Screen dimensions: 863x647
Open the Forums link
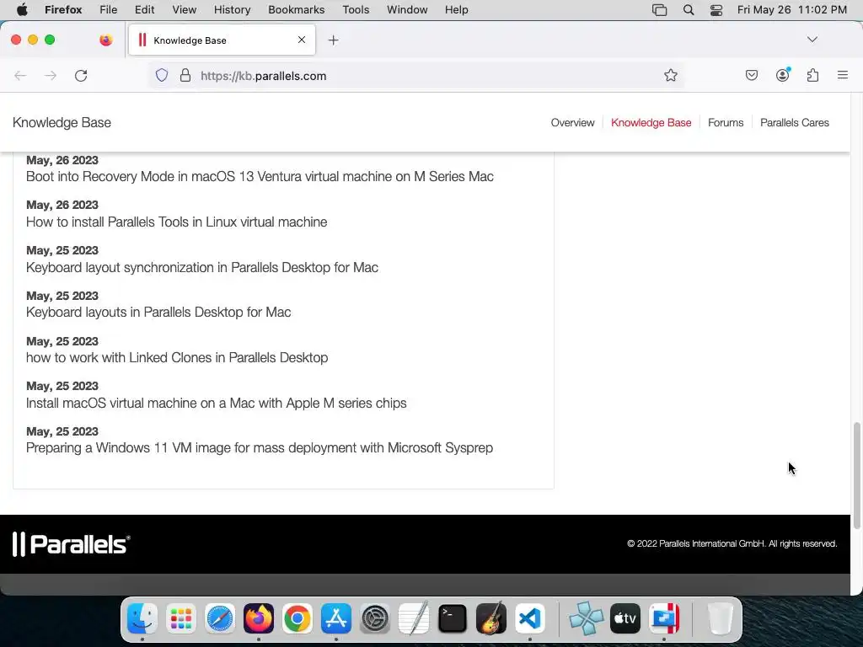pyautogui.click(x=726, y=123)
